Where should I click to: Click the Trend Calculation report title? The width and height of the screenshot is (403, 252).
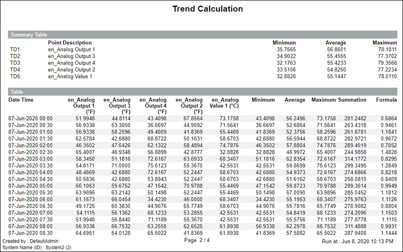(207, 9)
